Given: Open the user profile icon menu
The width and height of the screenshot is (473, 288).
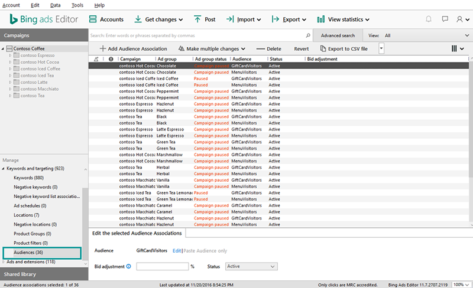Looking at the screenshot, I should point(462,19).
